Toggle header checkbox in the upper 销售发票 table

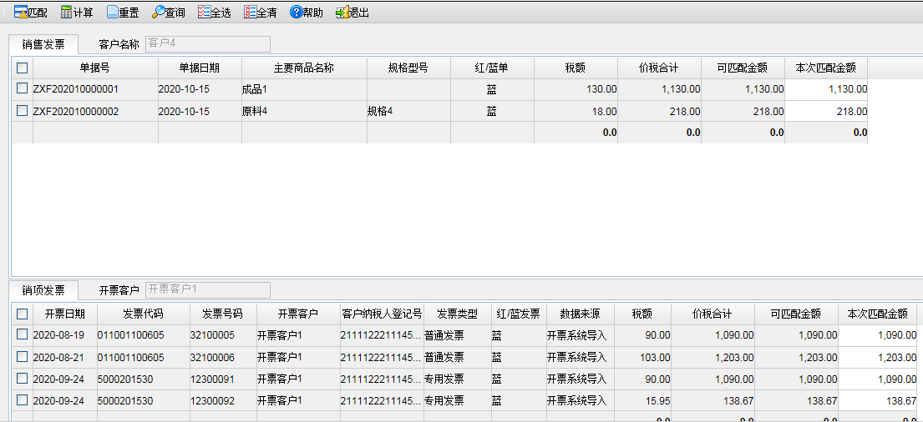point(23,68)
